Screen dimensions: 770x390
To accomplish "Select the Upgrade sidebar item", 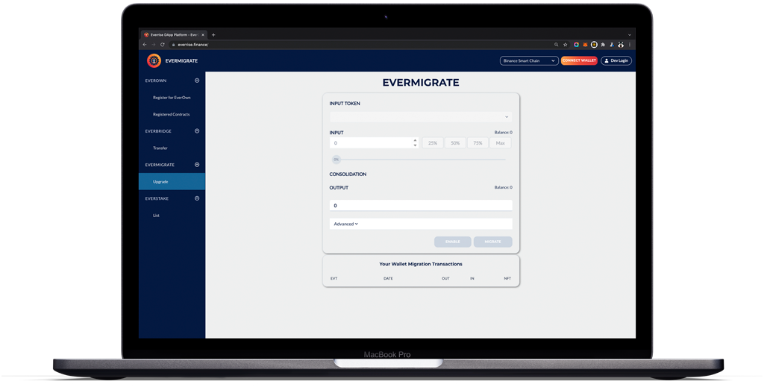I will [172, 181].
